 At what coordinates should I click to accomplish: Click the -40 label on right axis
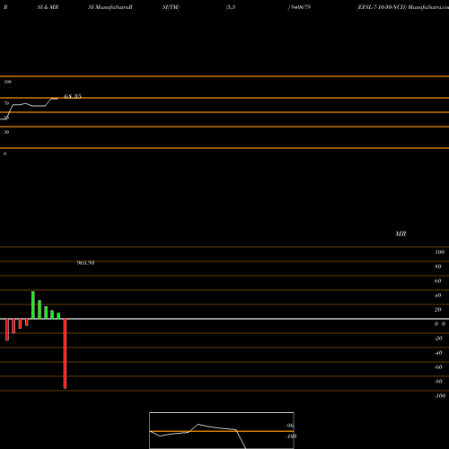point(438,353)
